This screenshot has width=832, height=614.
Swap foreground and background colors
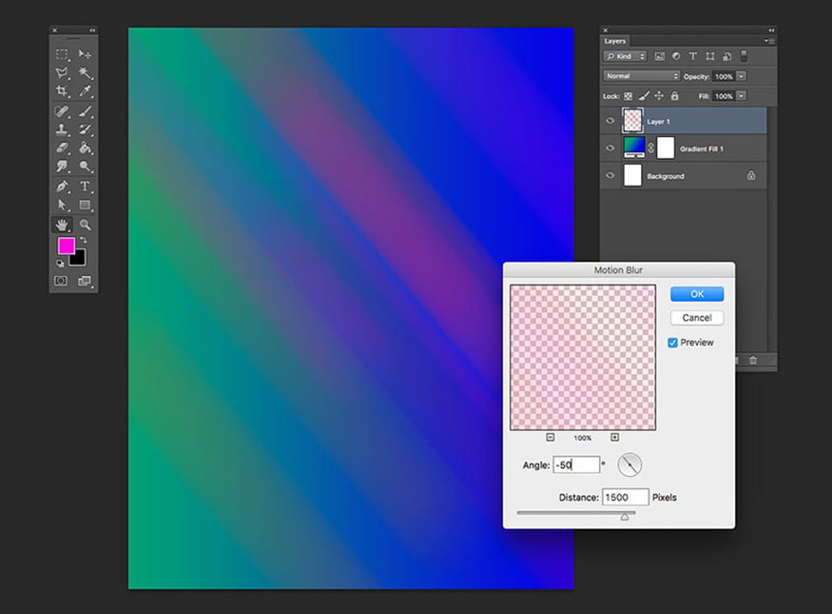[84, 241]
